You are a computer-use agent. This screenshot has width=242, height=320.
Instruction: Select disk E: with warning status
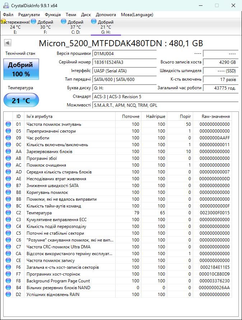coord(15,27)
